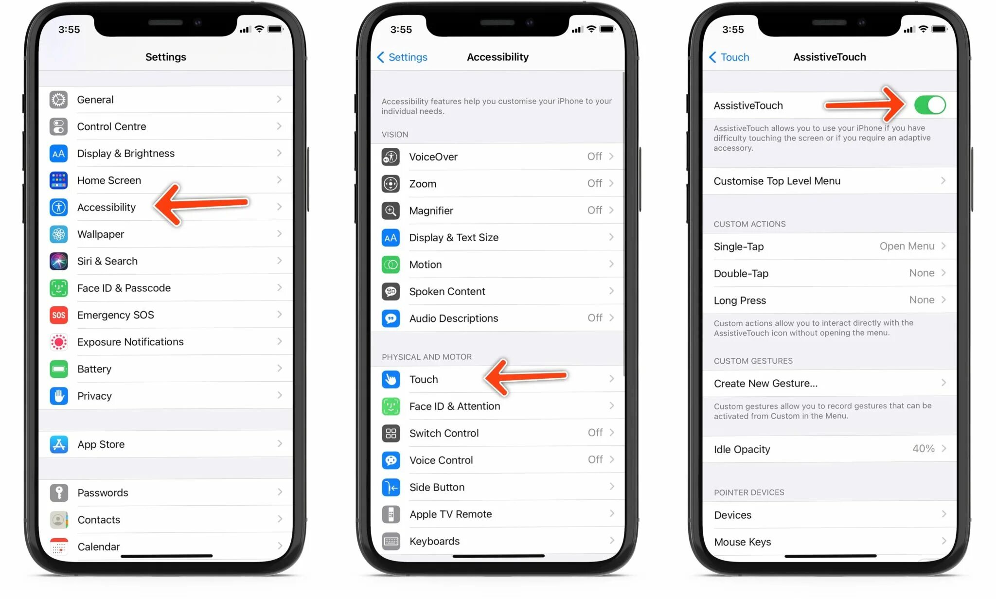Toggle VoiceOver off in Accessibility
Image resolution: width=996 pixels, height=599 pixels.
click(x=498, y=156)
